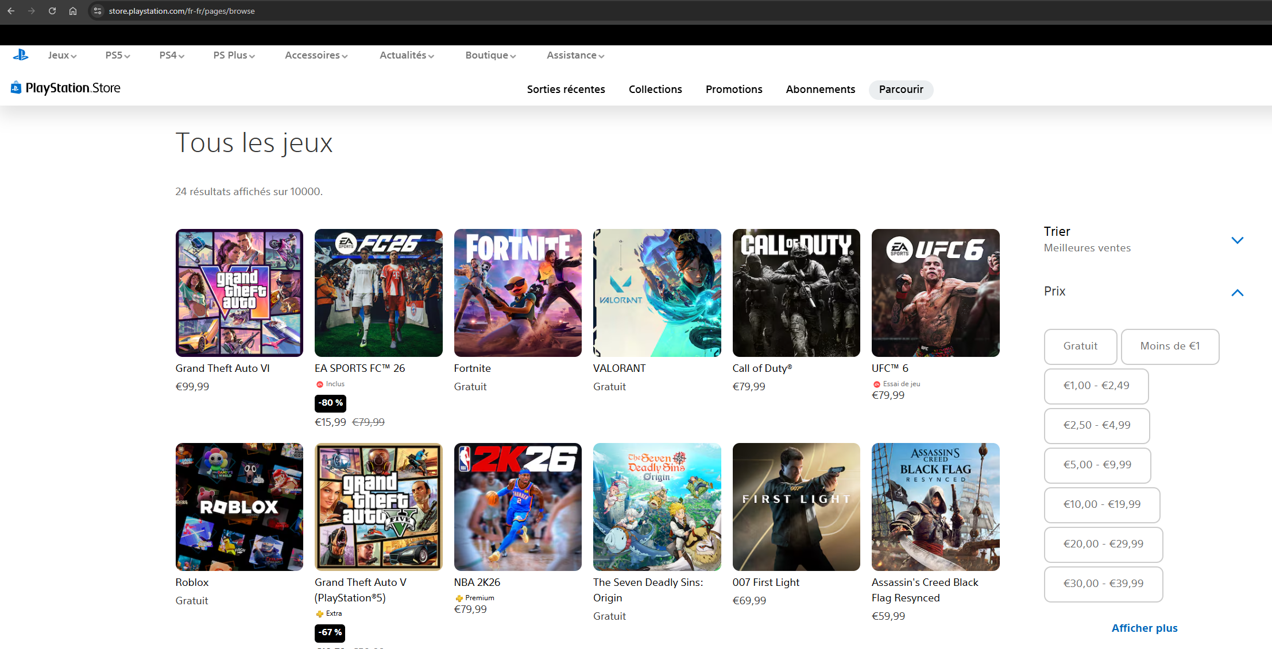Open Assassin's Creed Black Flag cover thumbnail

coord(935,507)
